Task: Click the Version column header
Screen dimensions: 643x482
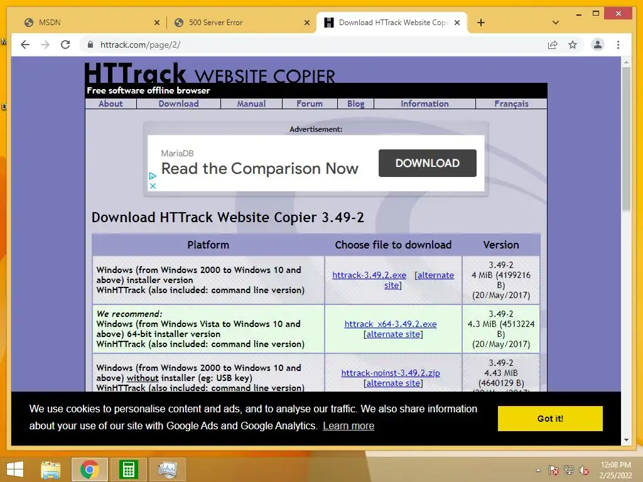Action: [500, 245]
